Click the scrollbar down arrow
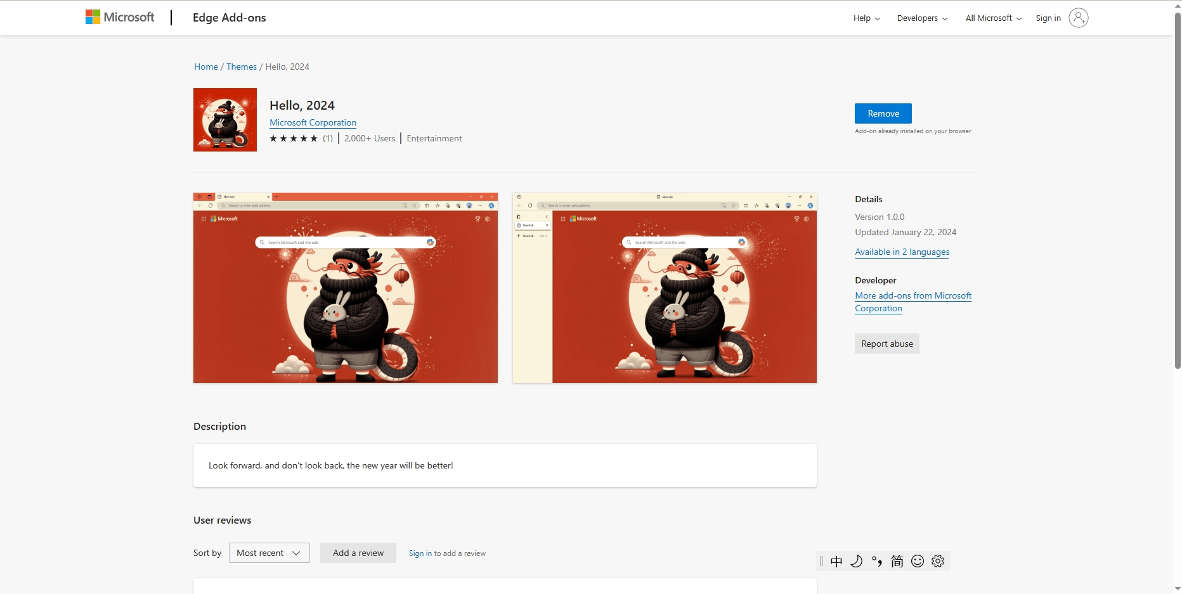 [1178, 588]
